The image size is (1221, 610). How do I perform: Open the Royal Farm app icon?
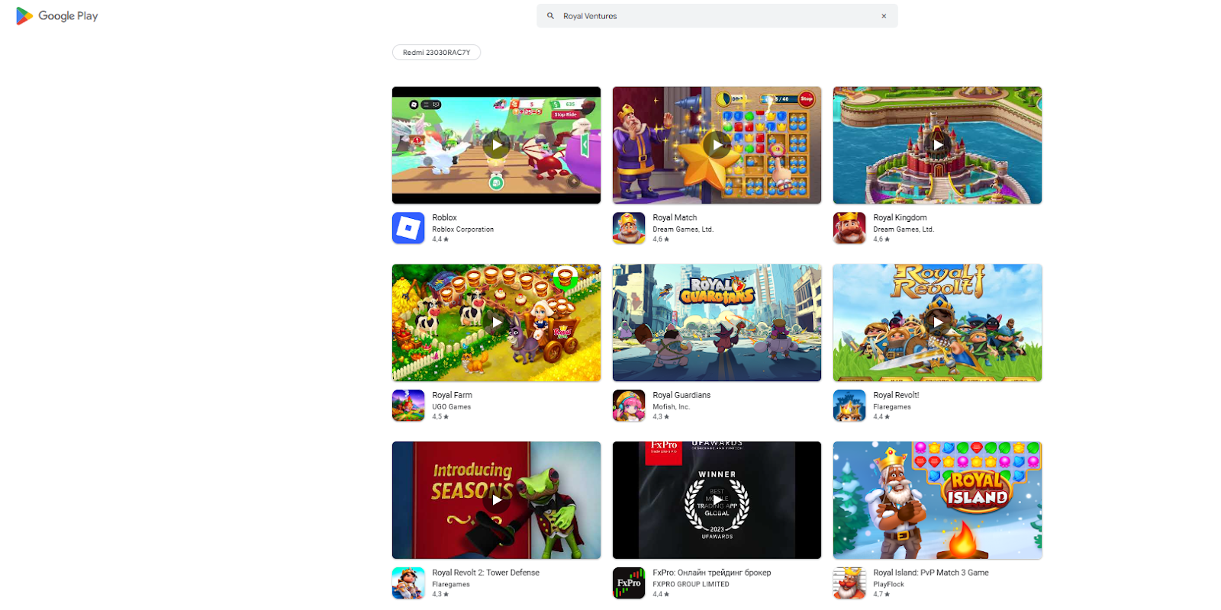tap(408, 406)
